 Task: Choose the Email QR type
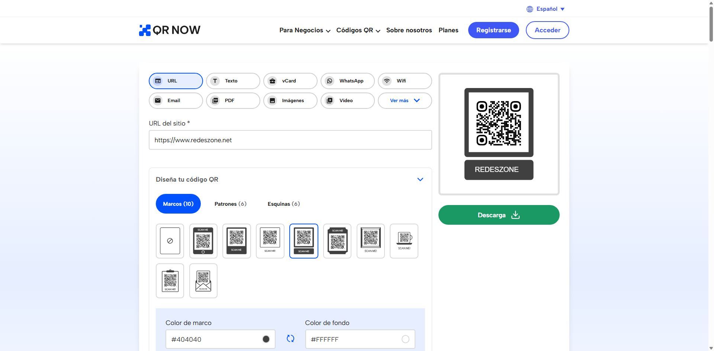click(176, 101)
